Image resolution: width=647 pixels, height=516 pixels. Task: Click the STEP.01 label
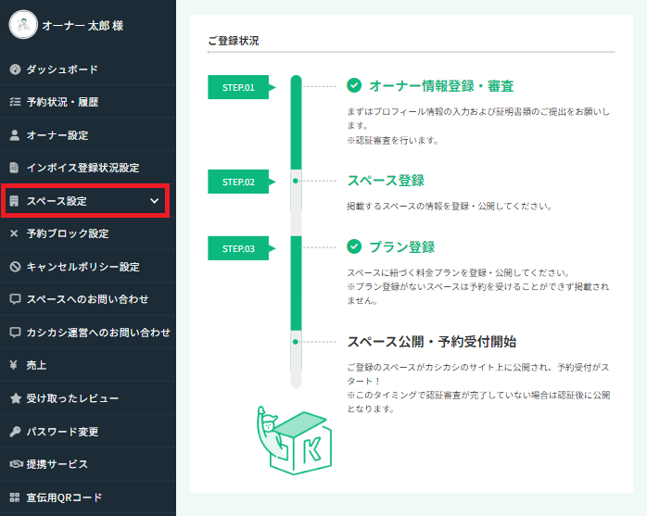tap(238, 87)
